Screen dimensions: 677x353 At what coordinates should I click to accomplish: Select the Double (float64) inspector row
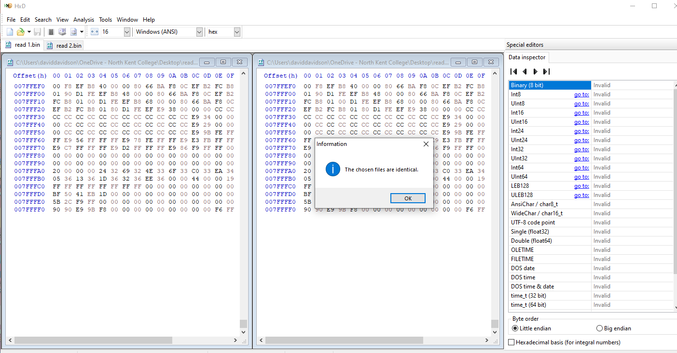591,241
